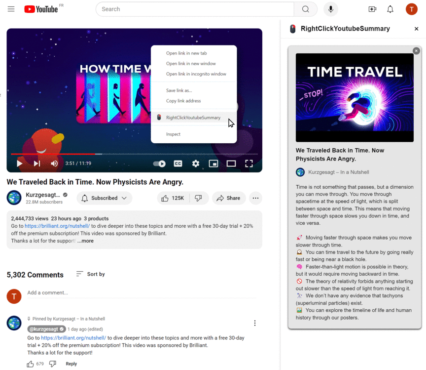Screen dimensions: 426x370
Task: Open summary card video title
Action: [x=340, y=155]
